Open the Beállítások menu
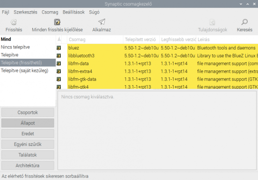258x180 pixels. coord(73,12)
